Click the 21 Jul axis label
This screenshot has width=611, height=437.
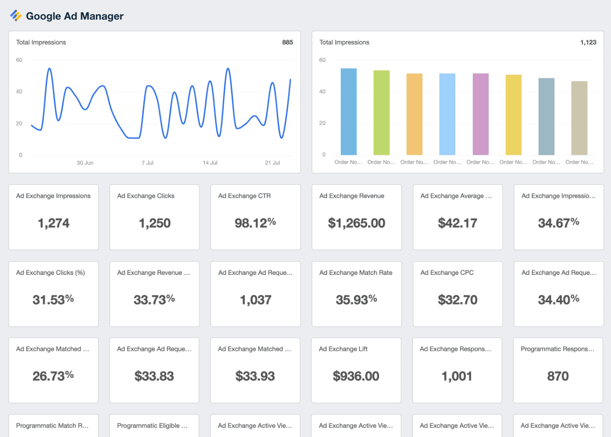[x=272, y=163]
